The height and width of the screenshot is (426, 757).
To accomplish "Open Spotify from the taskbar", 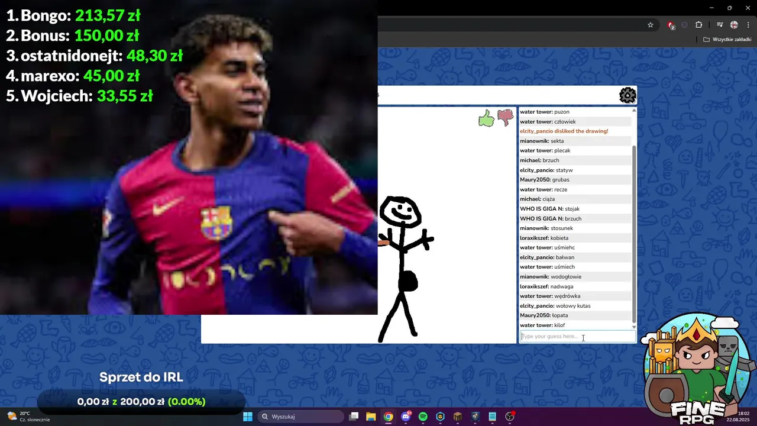I will pyautogui.click(x=423, y=417).
